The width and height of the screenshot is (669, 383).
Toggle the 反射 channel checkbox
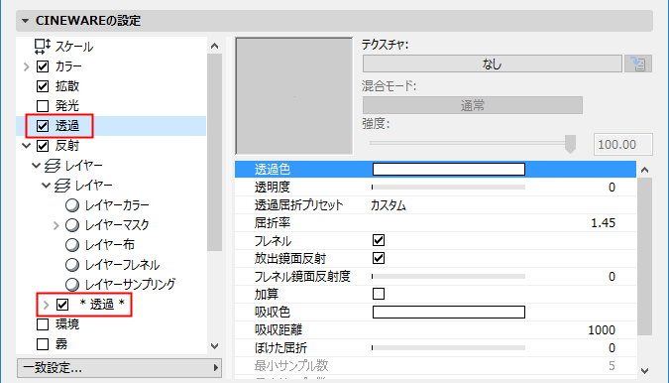(x=43, y=146)
